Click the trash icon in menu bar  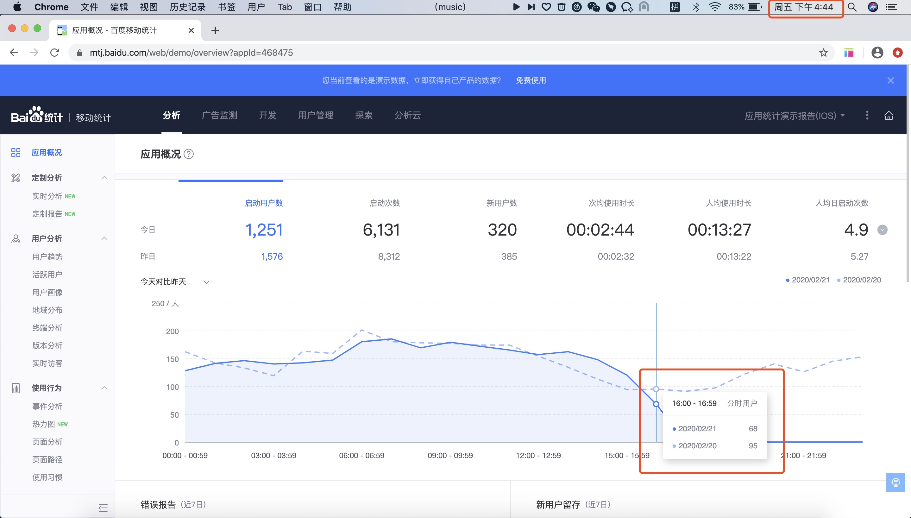(562, 7)
